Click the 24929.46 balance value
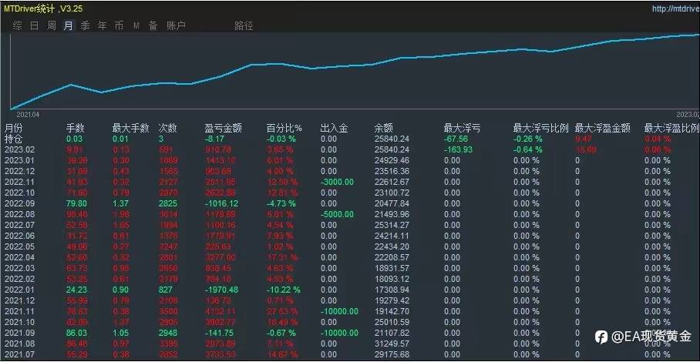 (x=392, y=160)
